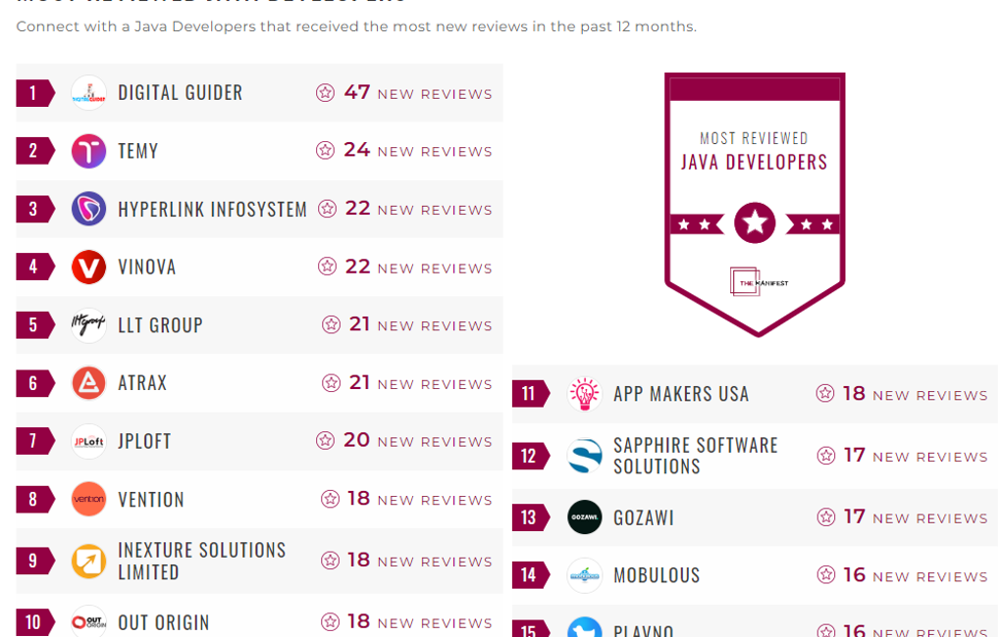Click the Temy pink T logo
1001x637 pixels.
point(88,151)
